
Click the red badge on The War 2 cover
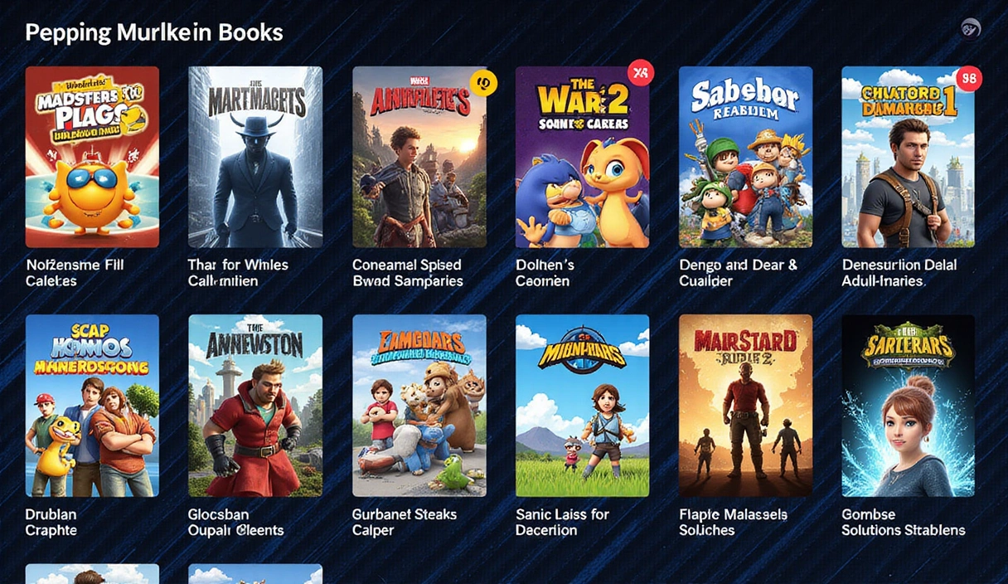pyautogui.click(x=640, y=74)
